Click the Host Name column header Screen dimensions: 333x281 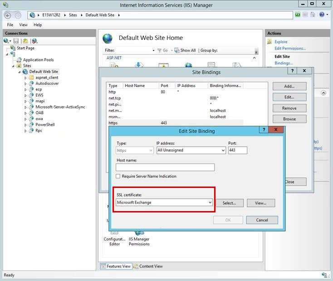tap(141, 86)
